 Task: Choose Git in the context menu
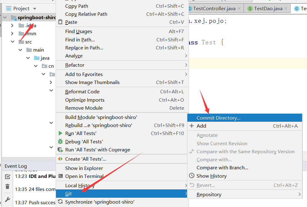(x=122, y=193)
